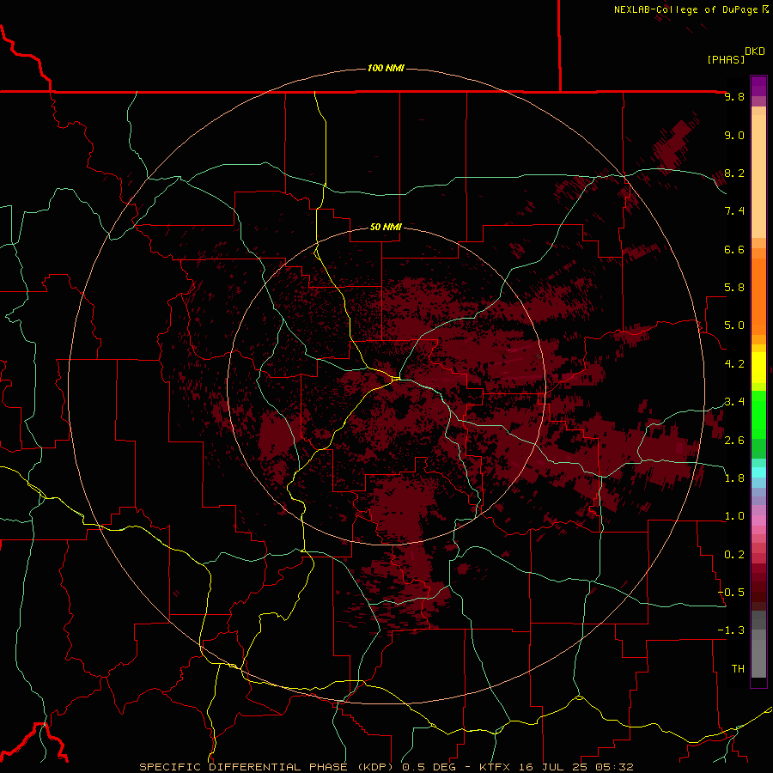Screen dimensions: 773x773
Task: Click the 5.8 value on the color scale
Action: 734,288
